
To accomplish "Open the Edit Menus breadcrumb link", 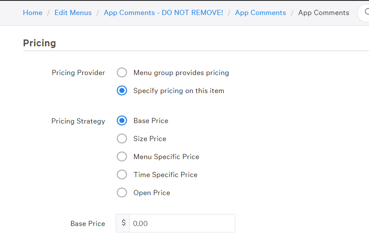I will click(x=73, y=12).
